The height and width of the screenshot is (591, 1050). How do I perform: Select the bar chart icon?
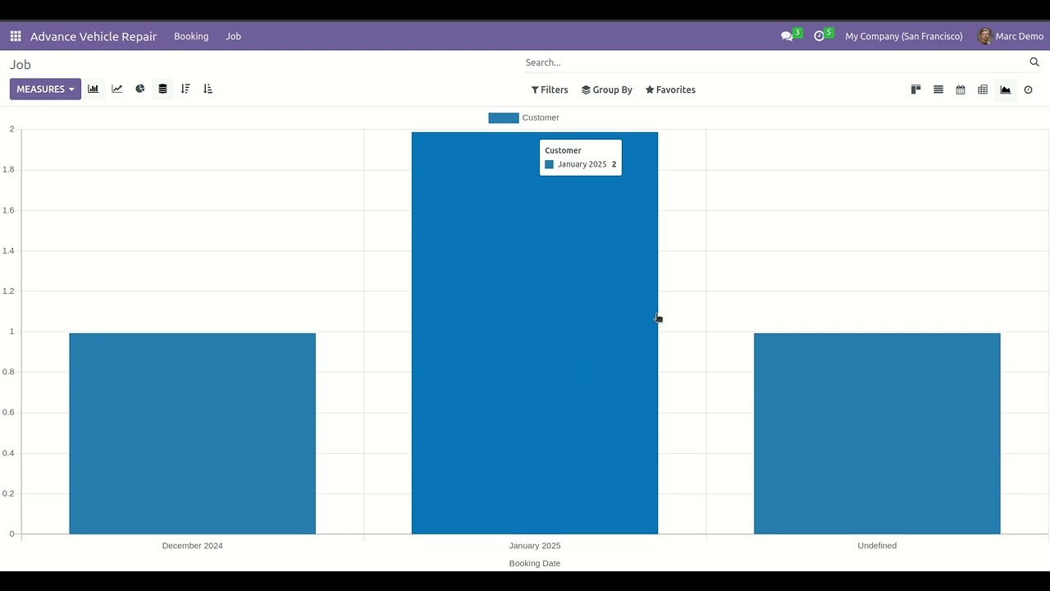(94, 89)
